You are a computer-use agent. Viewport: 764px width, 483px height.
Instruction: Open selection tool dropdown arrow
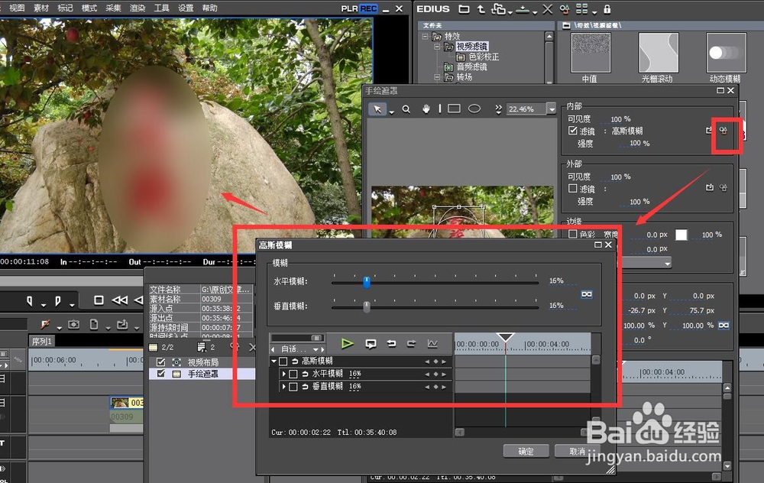(x=392, y=112)
